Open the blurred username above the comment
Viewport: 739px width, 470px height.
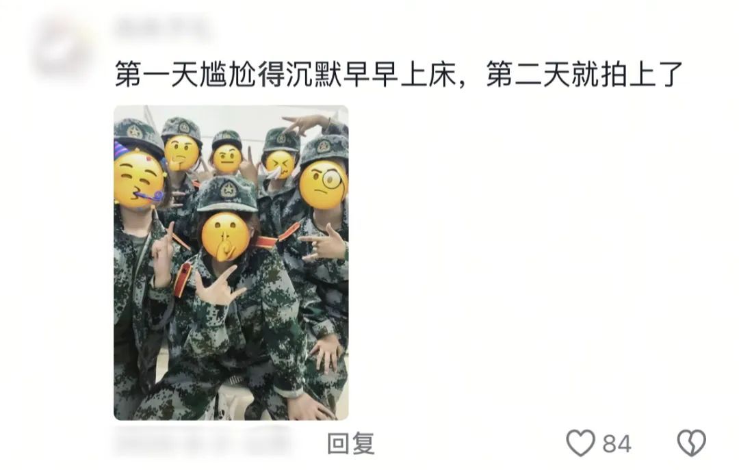pos(163,27)
